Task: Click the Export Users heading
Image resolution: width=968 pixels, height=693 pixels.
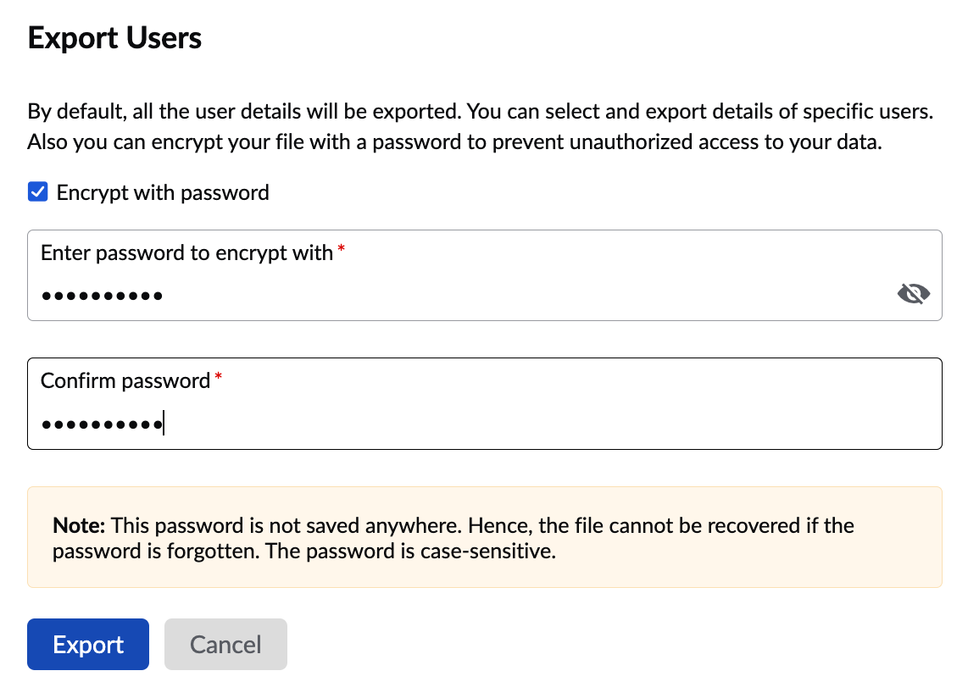Action: (x=114, y=38)
